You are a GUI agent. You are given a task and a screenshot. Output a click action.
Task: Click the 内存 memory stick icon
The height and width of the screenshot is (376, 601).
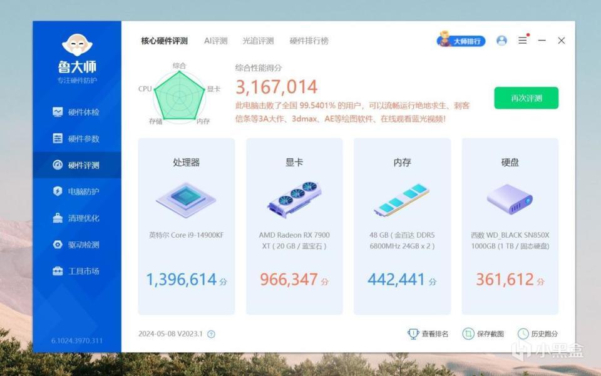tap(402, 200)
